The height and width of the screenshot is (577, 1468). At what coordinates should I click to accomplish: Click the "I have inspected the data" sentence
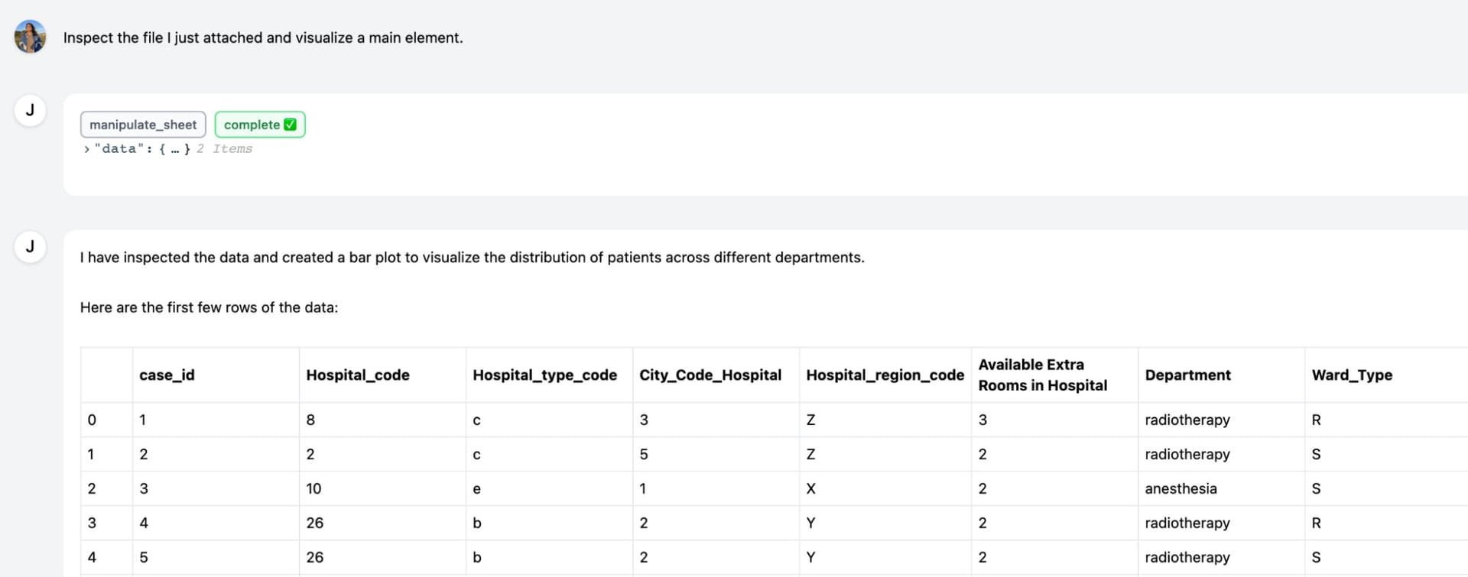pos(473,258)
